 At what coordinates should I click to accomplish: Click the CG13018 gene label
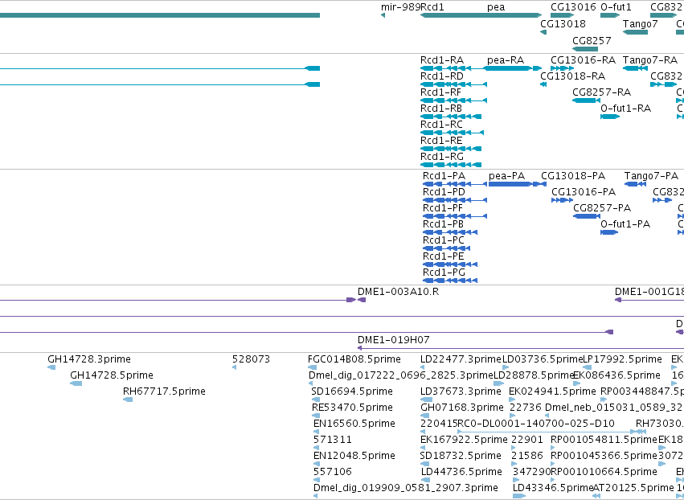pyautogui.click(x=563, y=24)
